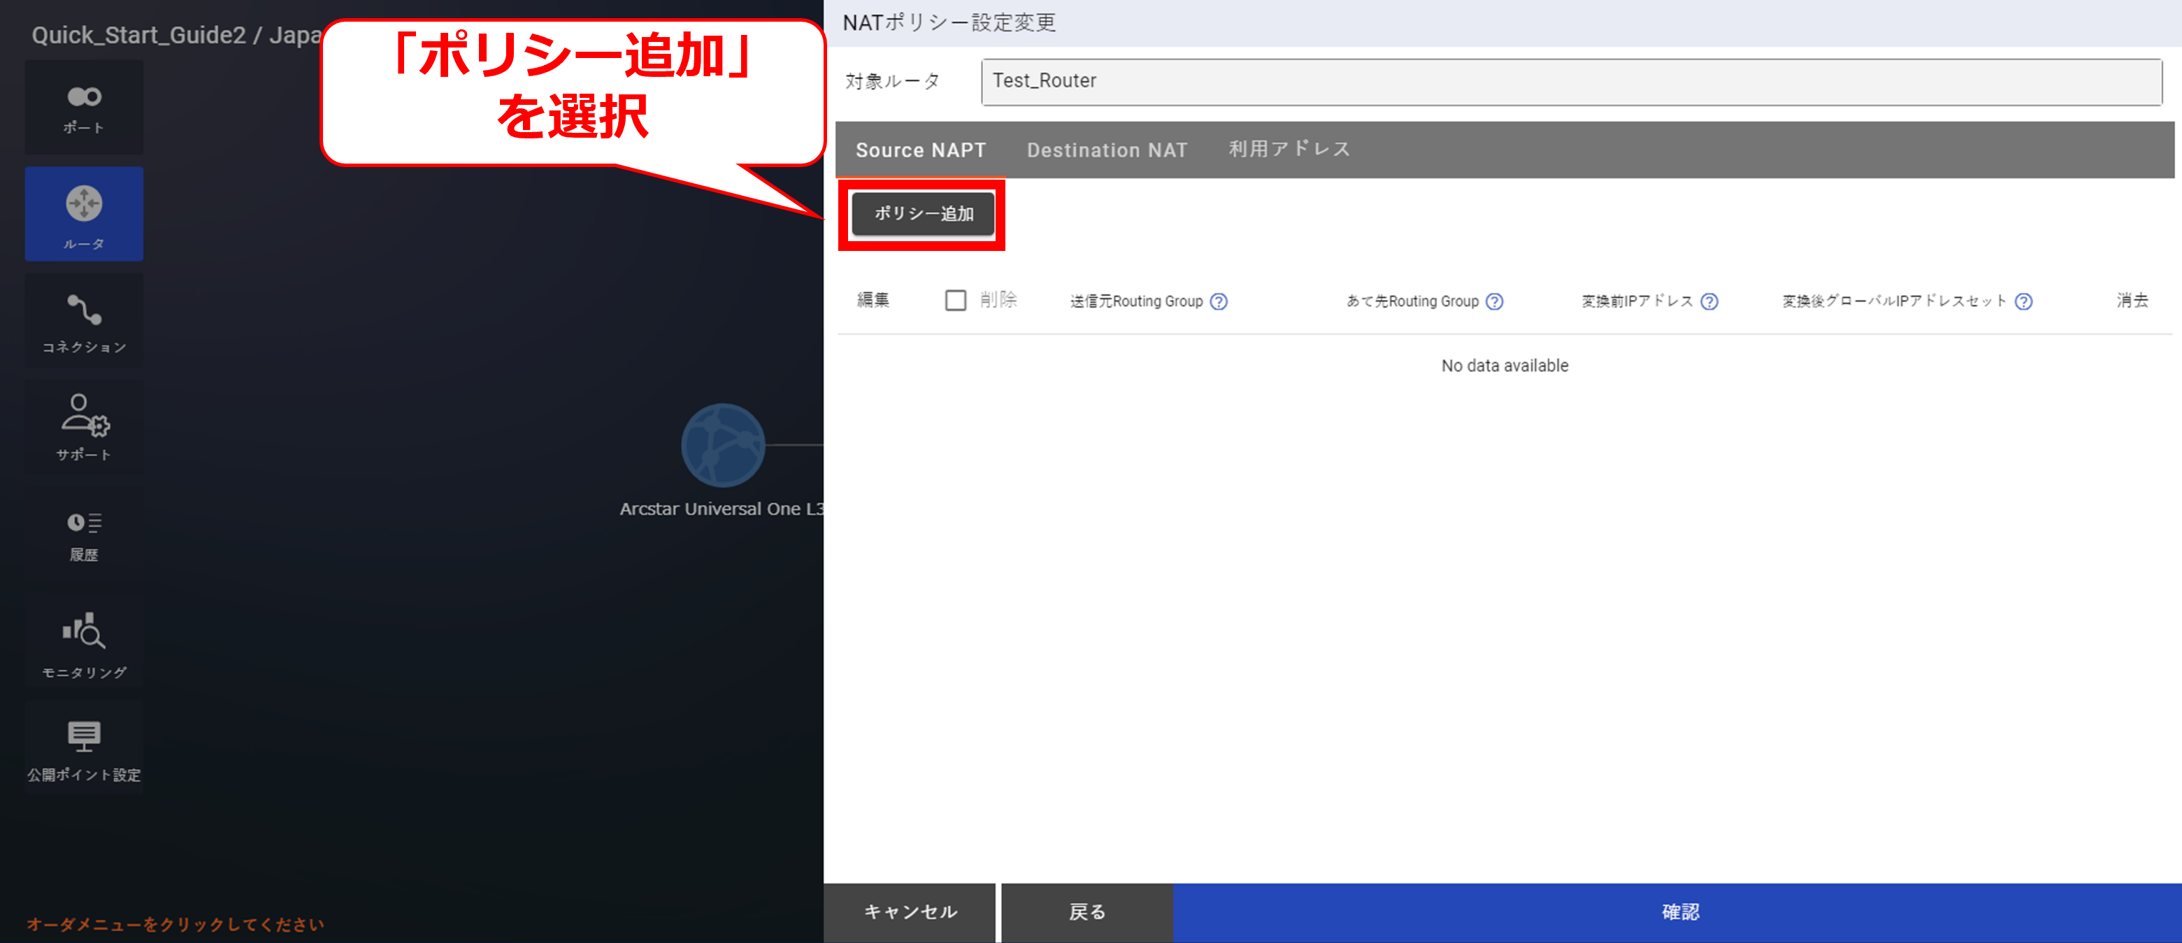Open the 履歴 (History) sidebar icon
The image size is (2182, 943).
coord(84,535)
